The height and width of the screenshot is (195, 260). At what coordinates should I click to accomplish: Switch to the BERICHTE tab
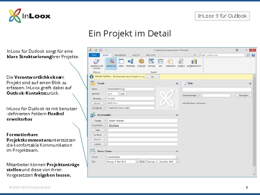pyautogui.click(x=150, y=55)
